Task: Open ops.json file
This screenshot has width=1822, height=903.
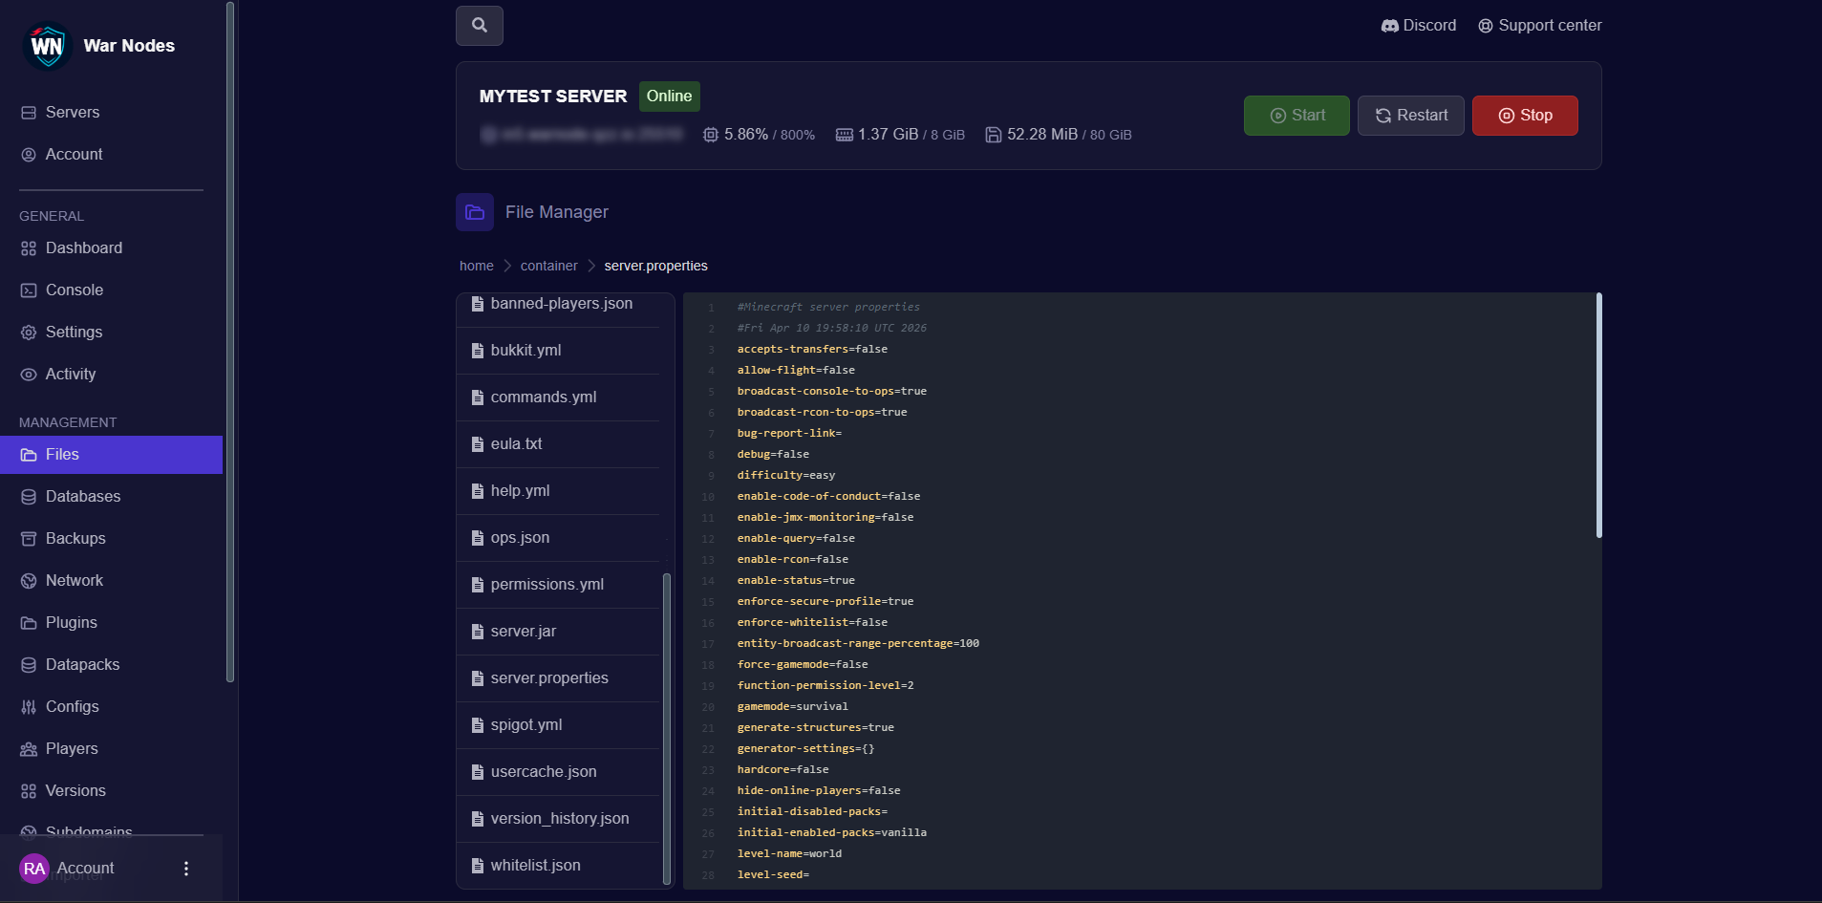Action: [x=558, y=538]
